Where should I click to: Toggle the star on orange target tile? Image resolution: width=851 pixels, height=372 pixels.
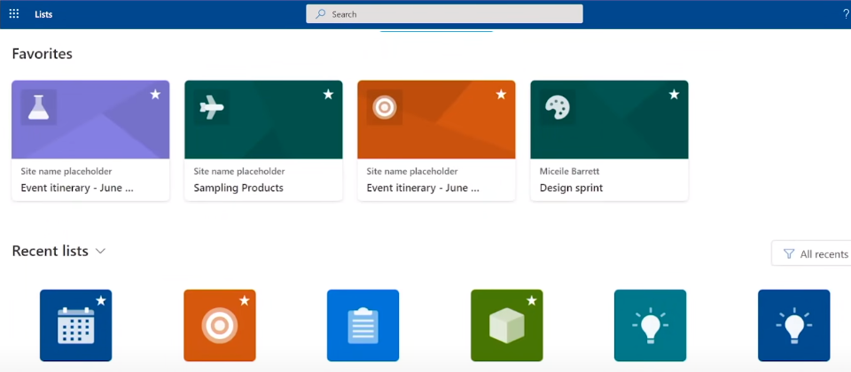tap(245, 300)
